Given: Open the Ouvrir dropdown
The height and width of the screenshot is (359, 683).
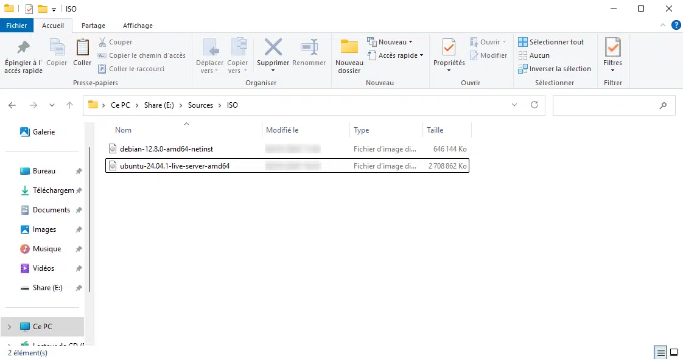Looking at the screenshot, I should click(488, 42).
